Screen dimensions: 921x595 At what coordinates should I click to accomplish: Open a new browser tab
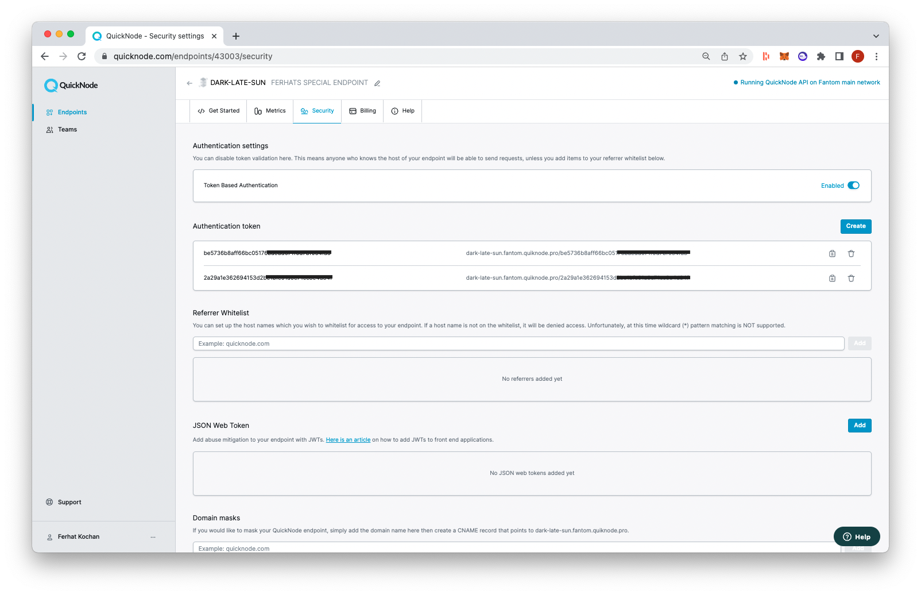(236, 36)
